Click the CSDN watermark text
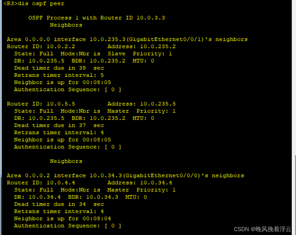 point(262,229)
